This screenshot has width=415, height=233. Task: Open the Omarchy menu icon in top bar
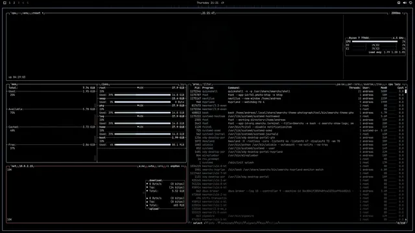(5, 3)
